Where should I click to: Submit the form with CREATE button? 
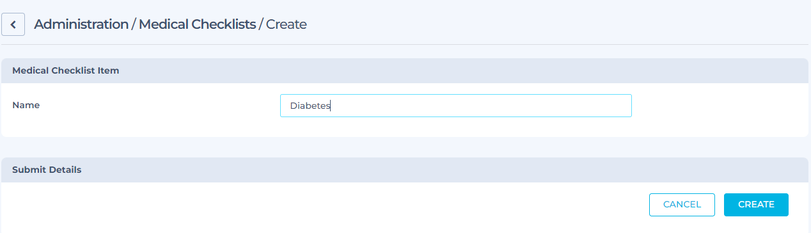[x=756, y=205]
